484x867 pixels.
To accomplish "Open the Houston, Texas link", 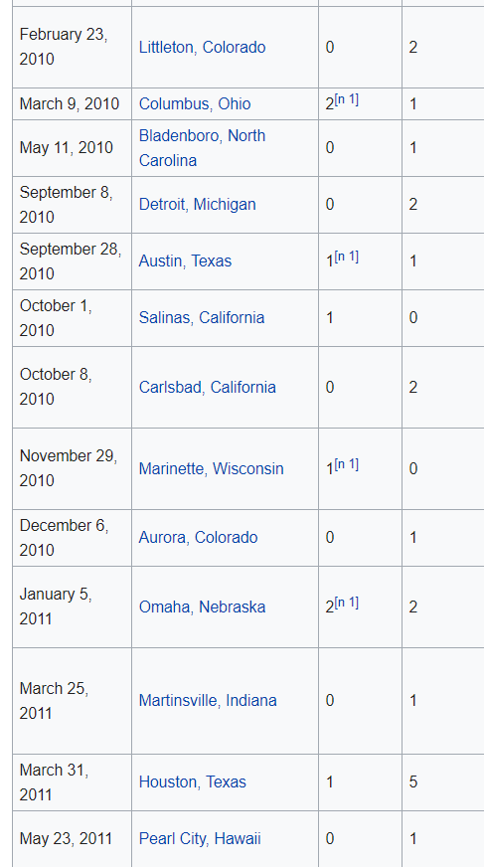I will (192, 781).
